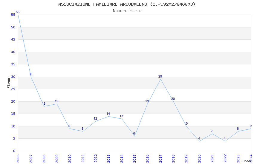
Task: Select the 2021 year label on x-axis
Action: click(212, 159)
